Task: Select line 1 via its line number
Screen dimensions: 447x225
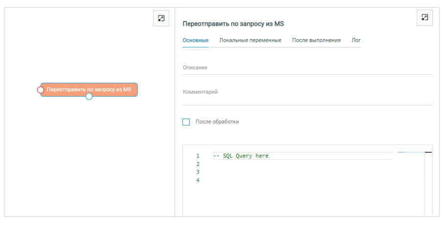Action: 198,156
